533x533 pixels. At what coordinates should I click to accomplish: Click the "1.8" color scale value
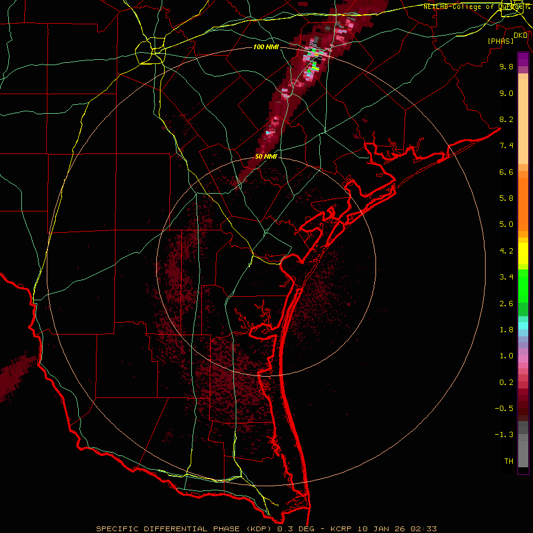tap(506, 330)
